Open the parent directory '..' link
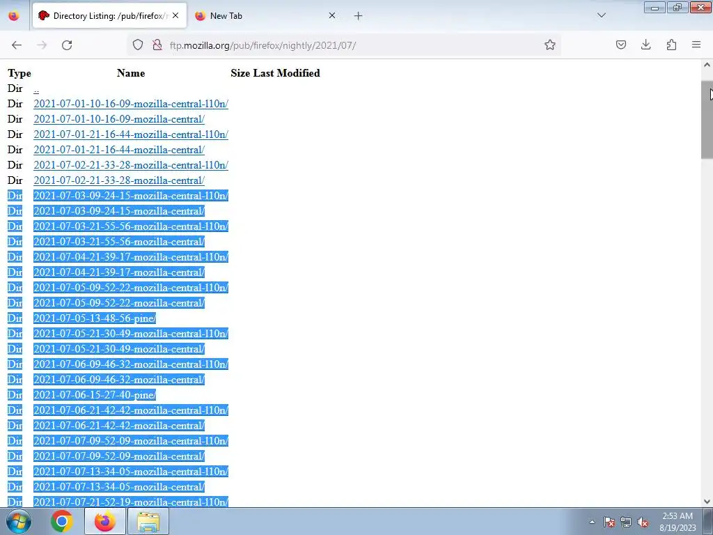 click(x=36, y=88)
